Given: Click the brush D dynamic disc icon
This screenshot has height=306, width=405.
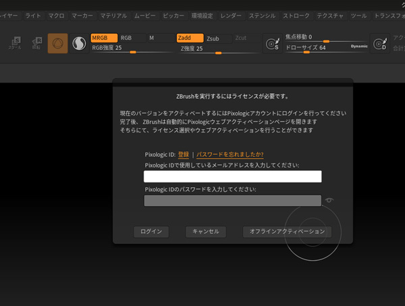Looking at the screenshot, I should click(380, 43).
